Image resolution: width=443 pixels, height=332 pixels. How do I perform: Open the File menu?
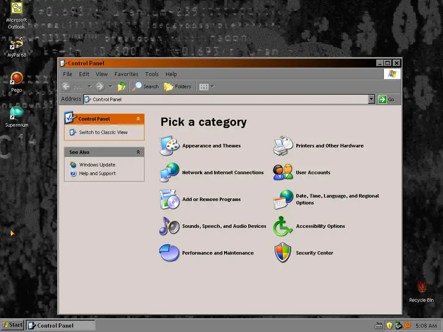[67, 74]
